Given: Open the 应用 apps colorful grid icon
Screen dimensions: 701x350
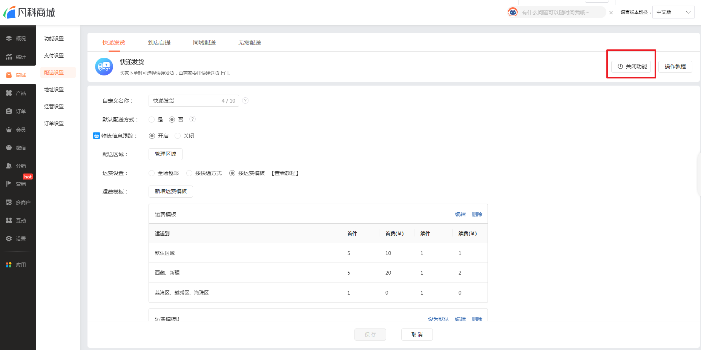Looking at the screenshot, I should [x=9, y=265].
